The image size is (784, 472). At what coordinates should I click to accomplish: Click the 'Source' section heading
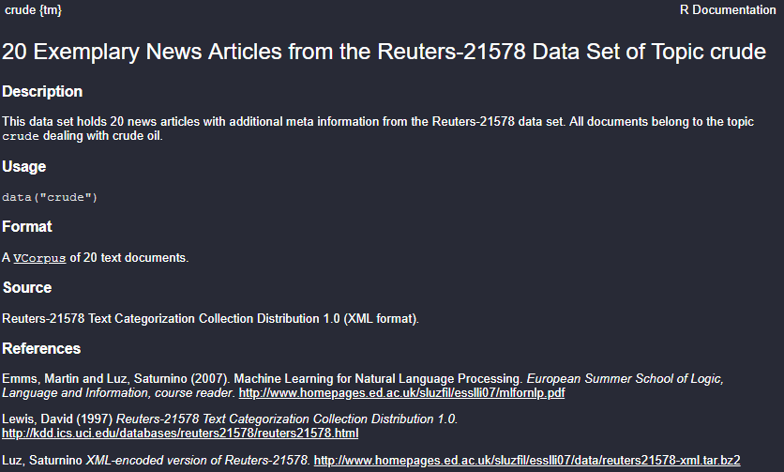(x=27, y=288)
